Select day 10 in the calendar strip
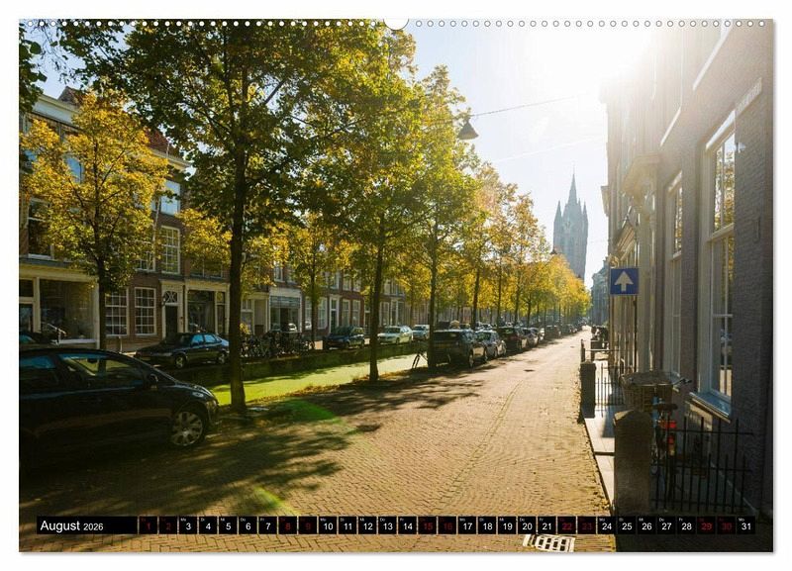 tap(327, 525)
